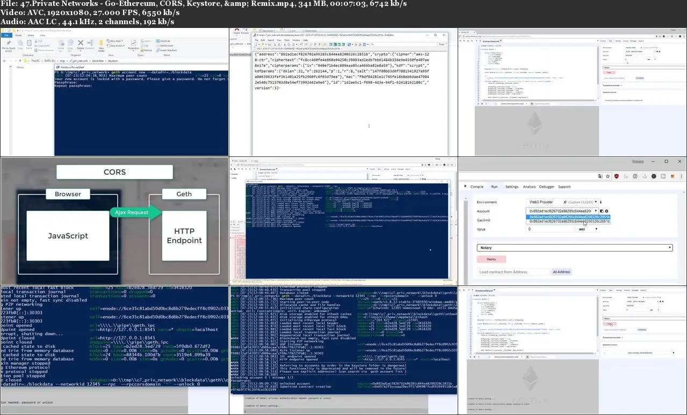Click the Rename icon in File Explorer ribbon
Viewport: 687px width, 415px height.
91,45
